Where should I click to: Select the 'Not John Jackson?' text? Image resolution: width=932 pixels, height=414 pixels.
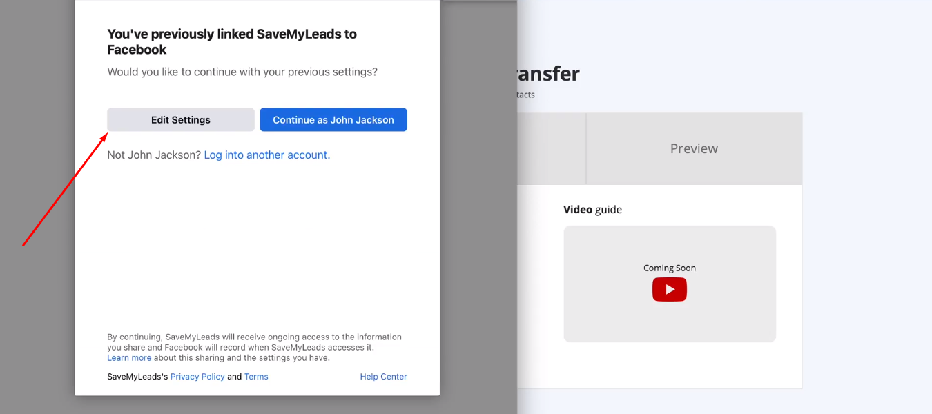tap(154, 155)
